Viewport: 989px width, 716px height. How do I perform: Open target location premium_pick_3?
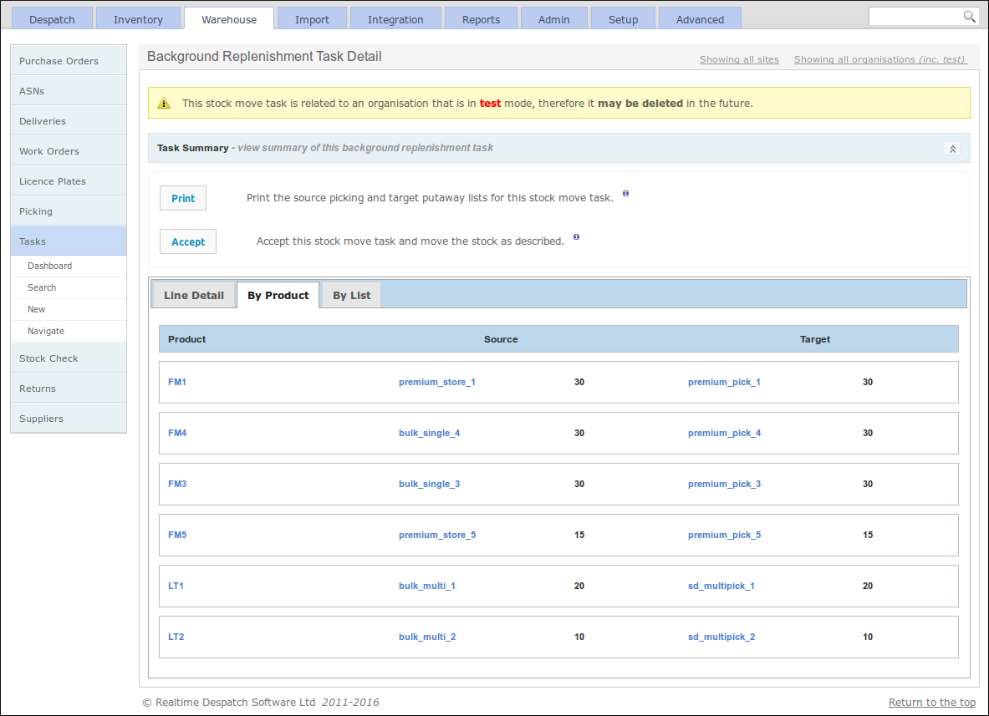tap(724, 484)
